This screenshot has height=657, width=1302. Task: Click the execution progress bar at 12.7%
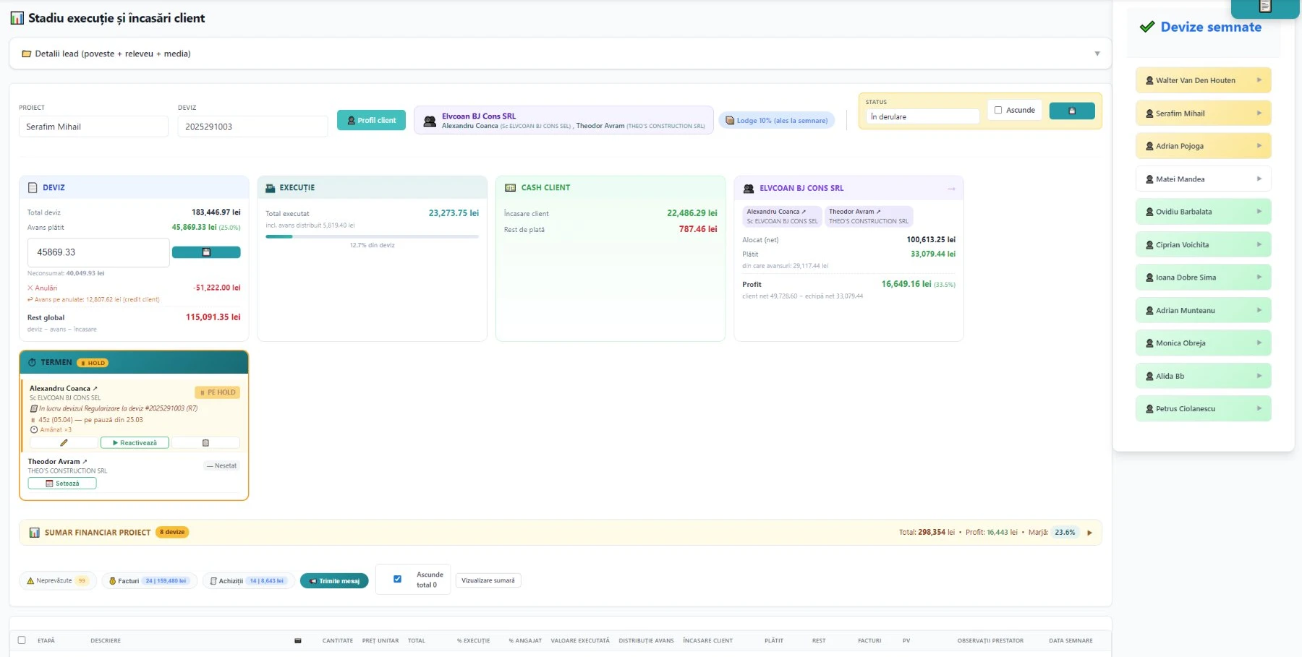point(371,236)
